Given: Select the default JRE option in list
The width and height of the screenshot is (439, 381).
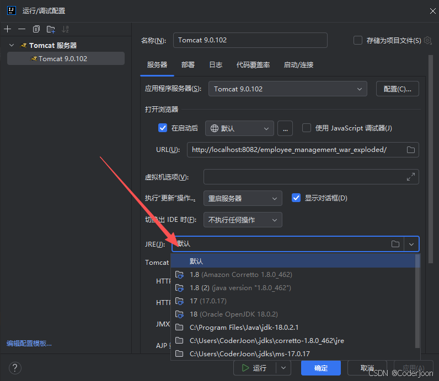Looking at the screenshot, I should coord(293,261).
